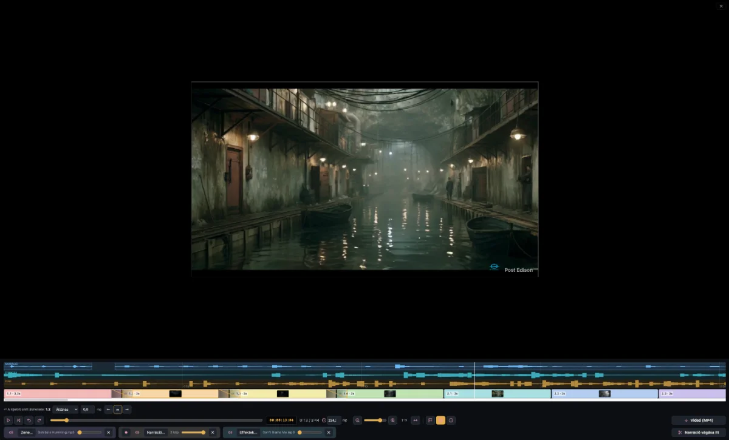Click thumbnail in the orange clip
Viewport: 729px width, 440px height.
pyautogui.click(x=176, y=394)
